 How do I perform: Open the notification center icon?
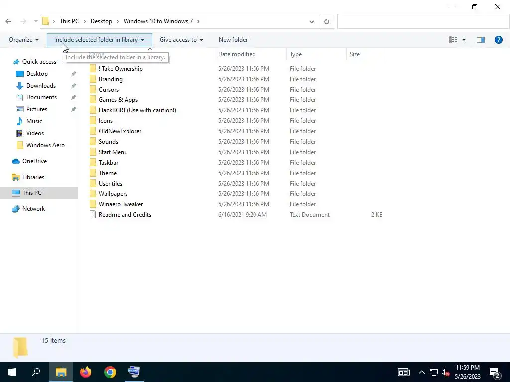(x=495, y=372)
